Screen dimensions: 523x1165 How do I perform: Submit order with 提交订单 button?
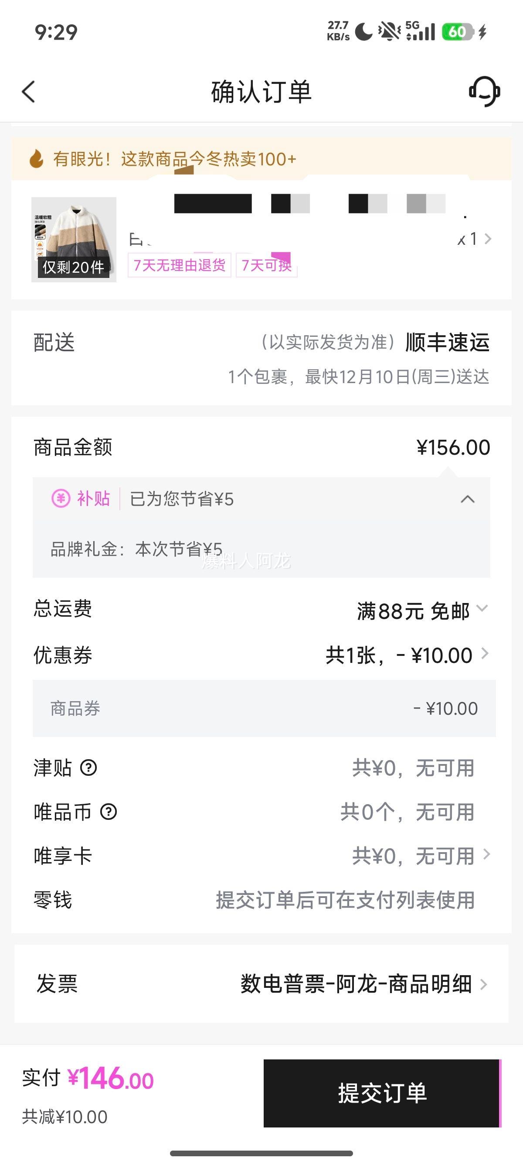(382, 1093)
